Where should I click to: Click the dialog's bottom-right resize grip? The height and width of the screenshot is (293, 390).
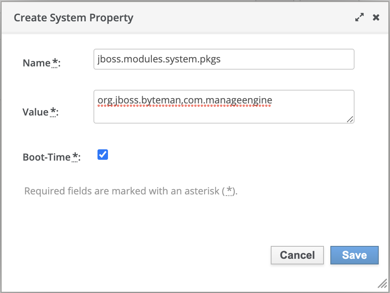tap(382, 284)
